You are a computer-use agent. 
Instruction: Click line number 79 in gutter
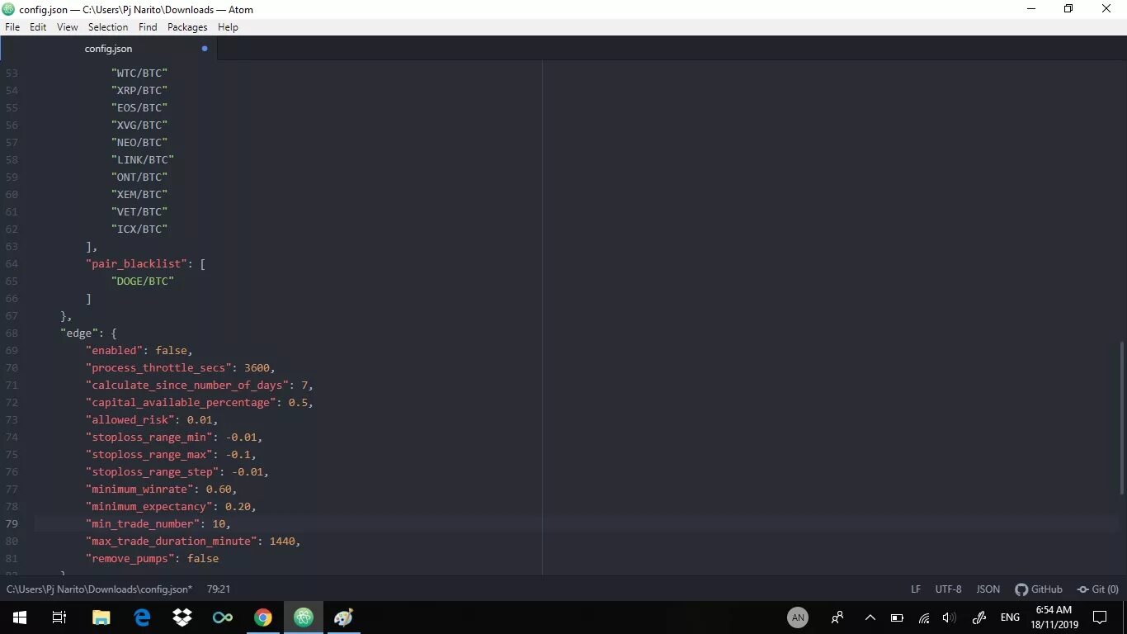coord(12,524)
